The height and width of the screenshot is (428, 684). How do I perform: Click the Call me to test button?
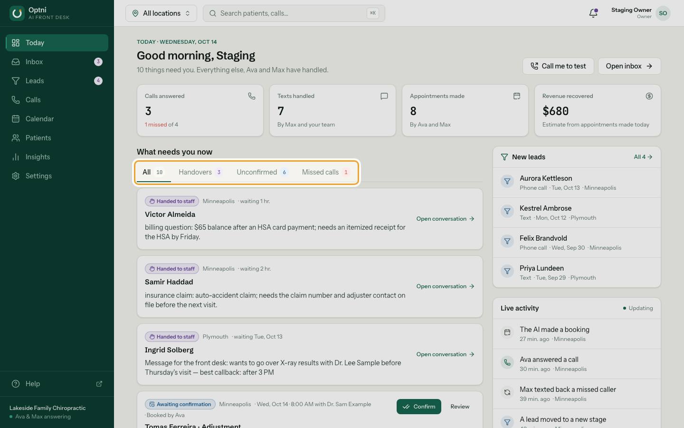point(558,66)
